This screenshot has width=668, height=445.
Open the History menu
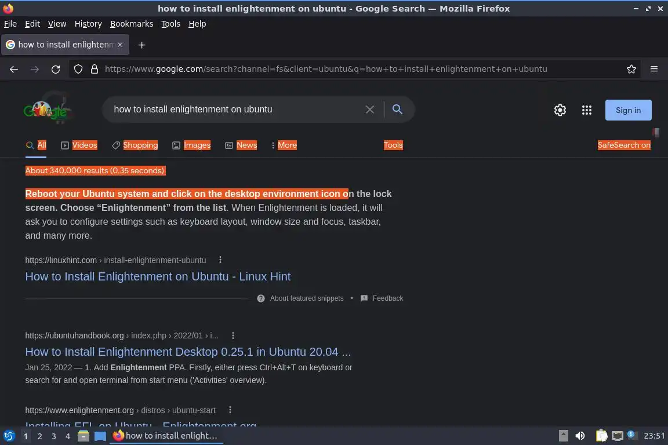coord(88,24)
